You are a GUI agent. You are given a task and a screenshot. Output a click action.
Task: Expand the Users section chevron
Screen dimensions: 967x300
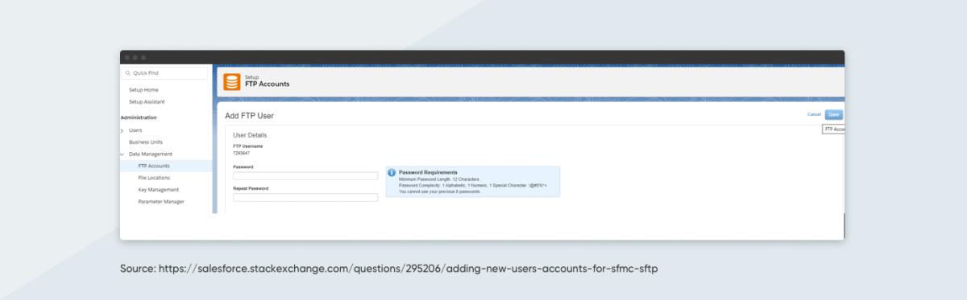[122, 130]
